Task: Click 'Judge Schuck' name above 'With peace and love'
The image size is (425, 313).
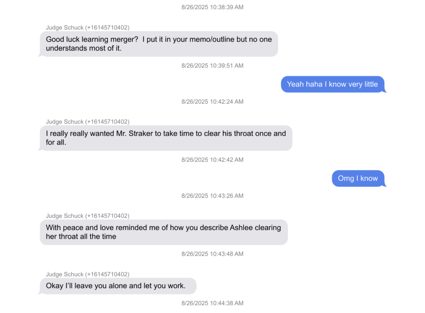Action: pos(65,216)
